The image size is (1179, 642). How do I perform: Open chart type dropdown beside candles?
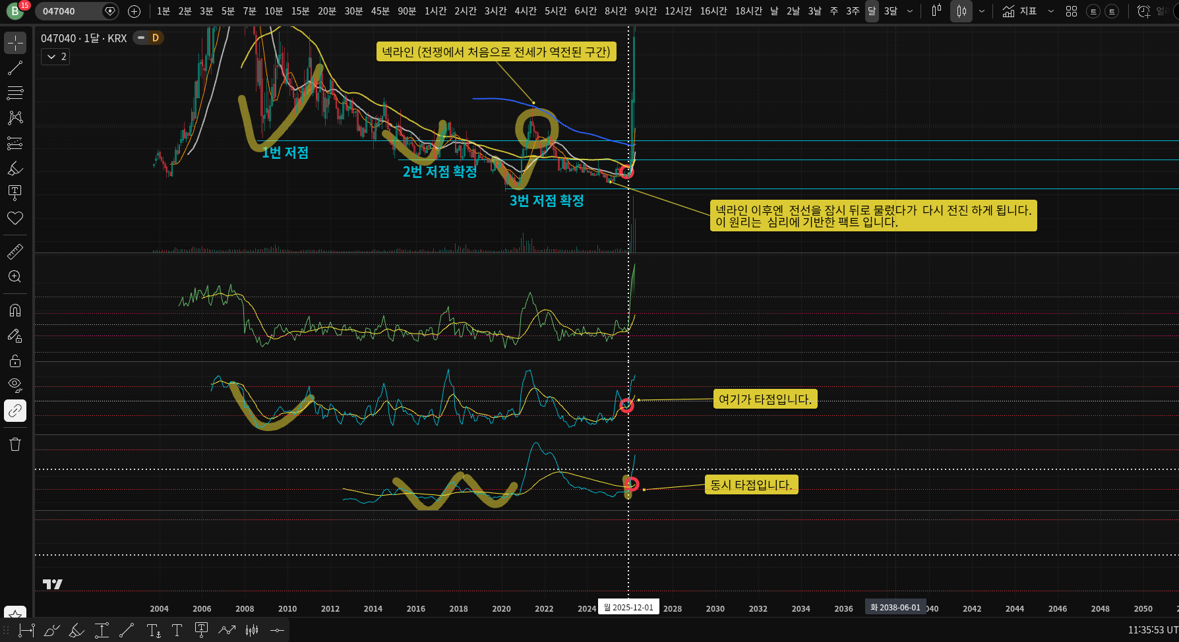982,11
